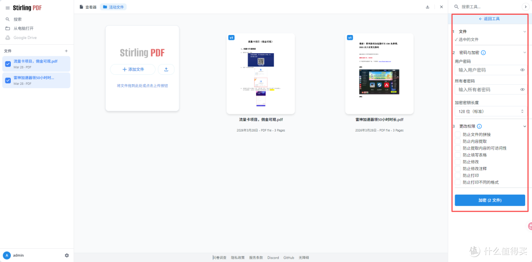Open the 问卷调查 footer link
Image resolution: width=532 pixels, height=262 pixels.
(220, 258)
